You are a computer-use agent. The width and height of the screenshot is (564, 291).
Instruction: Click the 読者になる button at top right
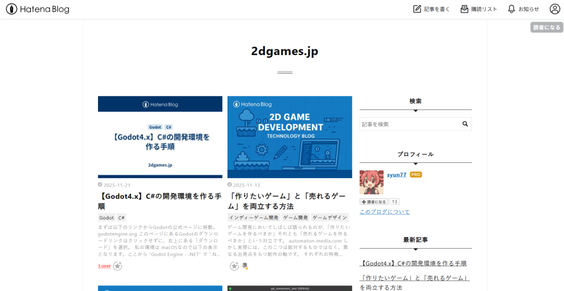[x=547, y=28]
